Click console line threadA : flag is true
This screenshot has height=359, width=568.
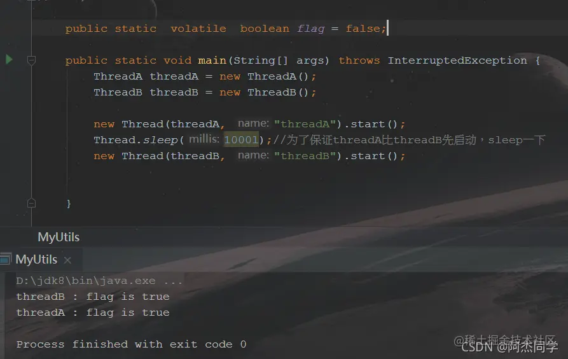click(93, 313)
